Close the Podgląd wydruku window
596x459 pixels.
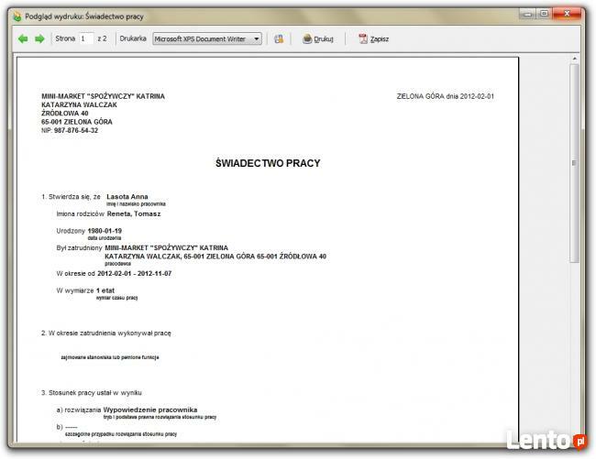[572, 14]
